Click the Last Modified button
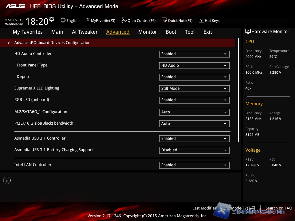Viewport: 295px width, 221px height. (205, 208)
